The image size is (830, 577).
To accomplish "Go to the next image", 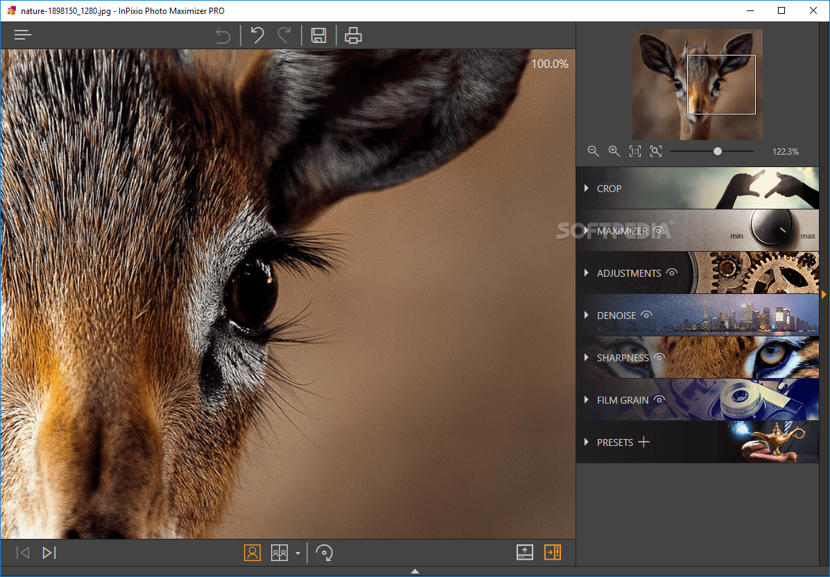I will (x=48, y=552).
